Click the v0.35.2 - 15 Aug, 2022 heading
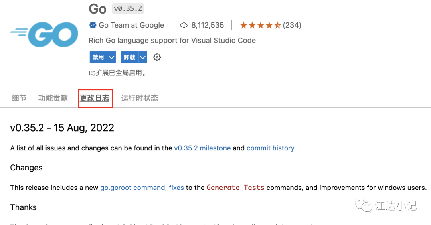 tap(62, 128)
